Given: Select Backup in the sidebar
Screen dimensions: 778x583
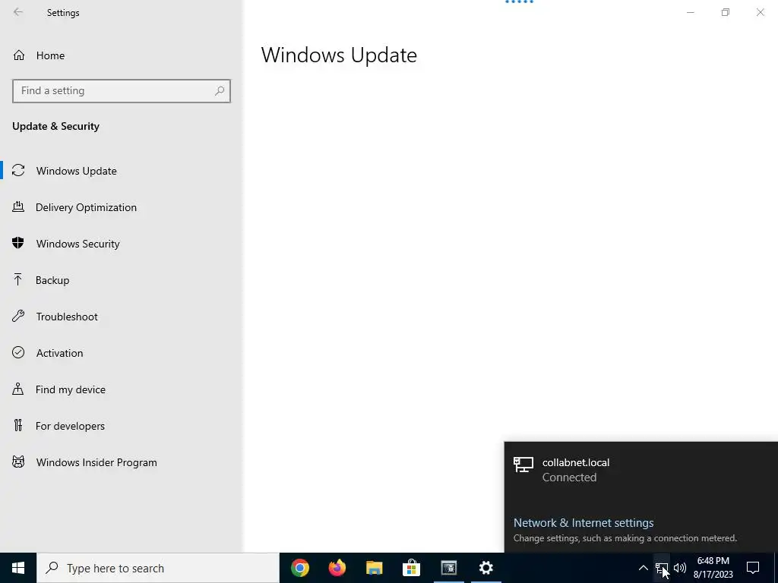Looking at the screenshot, I should pyautogui.click(x=122, y=280).
